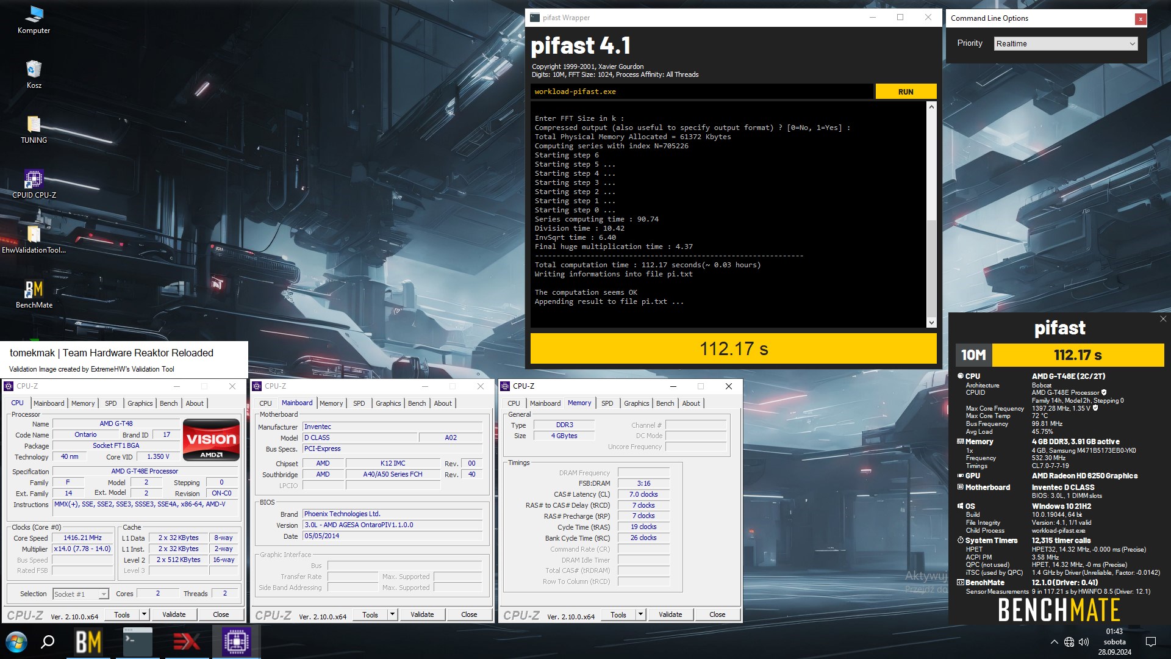Click the Windows Start button
Viewport: 1171px width, 659px height.
click(x=16, y=642)
